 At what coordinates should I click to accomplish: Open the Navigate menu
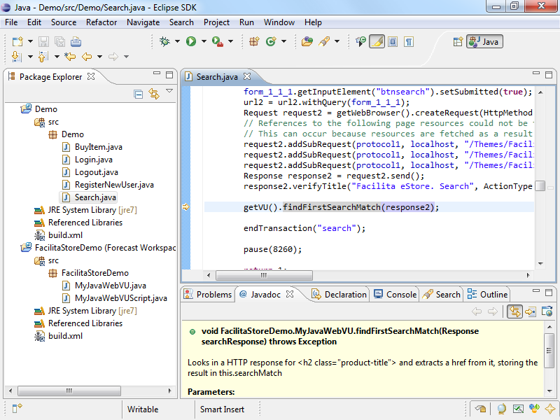pyautogui.click(x=143, y=22)
